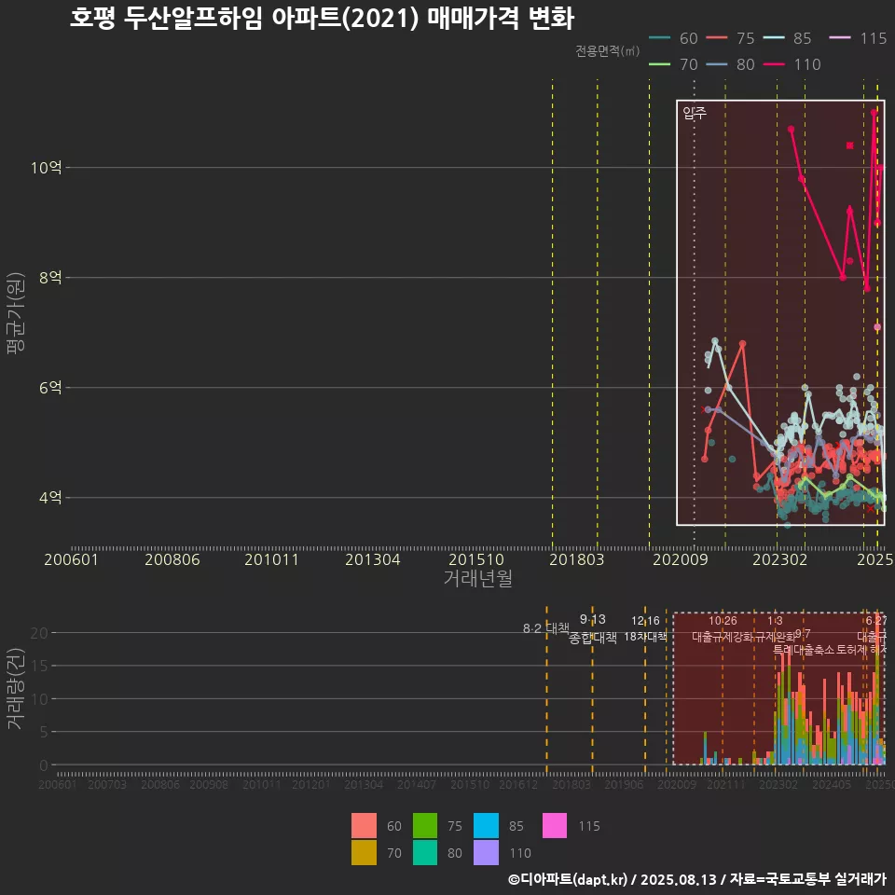Image resolution: width=895 pixels, height=895 pixels.
Task: Click the 80 line legend entry at top
Action: tap(730, 64)
